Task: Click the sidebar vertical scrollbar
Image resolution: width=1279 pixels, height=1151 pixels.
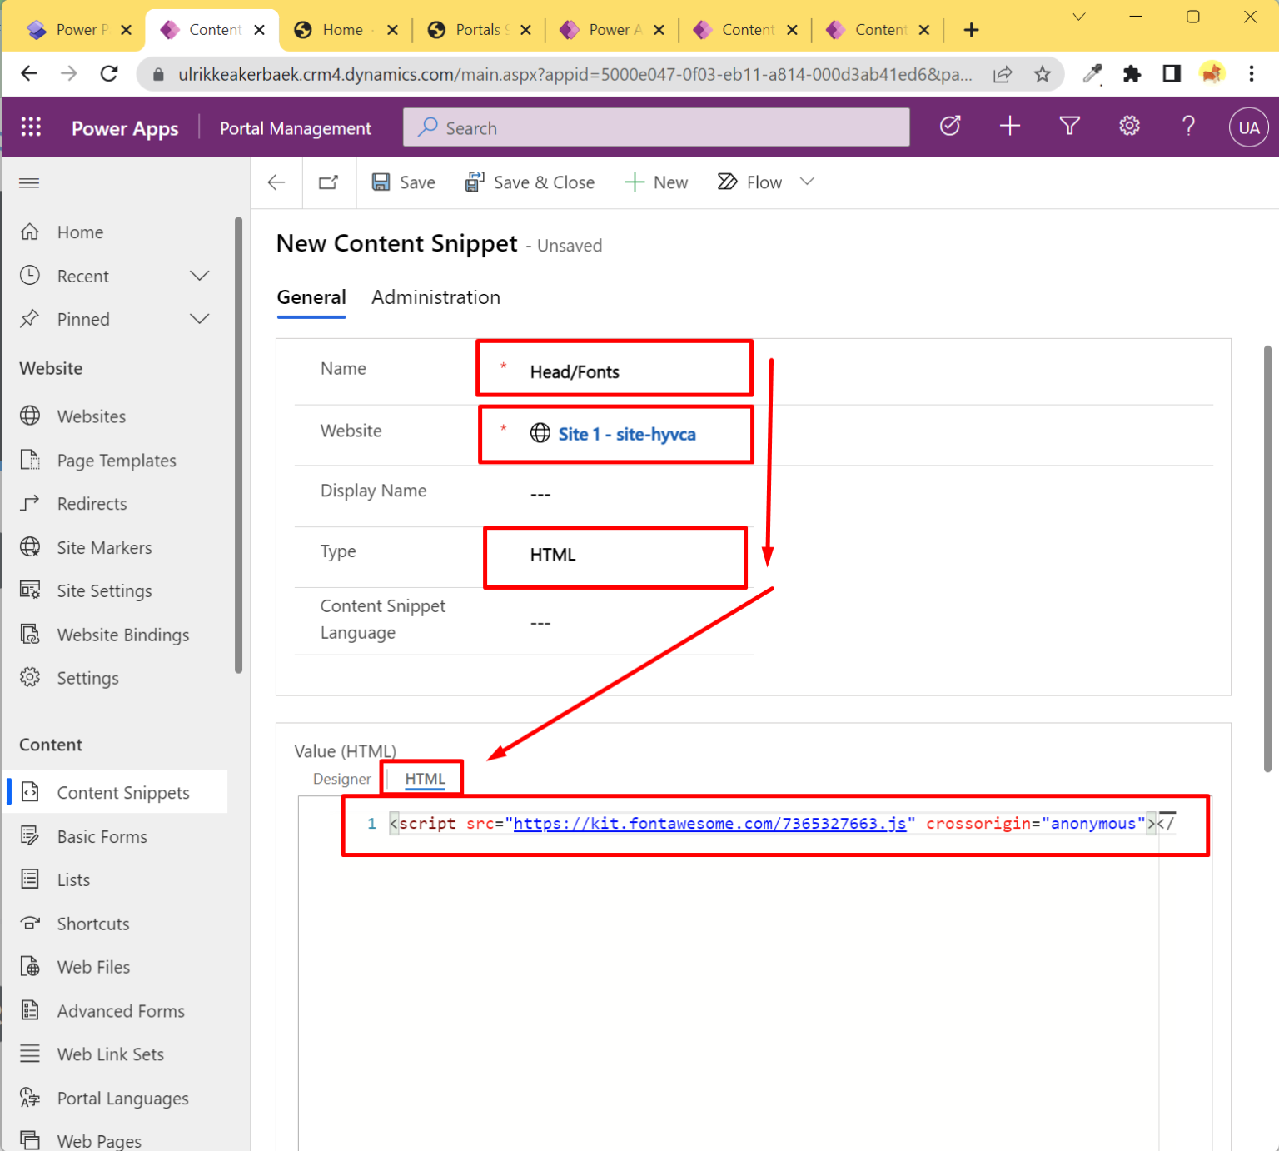Action: pyautogui.click(x=239, y=446)
